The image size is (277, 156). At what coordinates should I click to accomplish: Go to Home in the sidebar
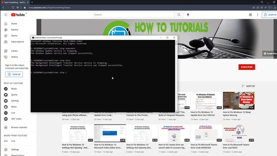14,24
